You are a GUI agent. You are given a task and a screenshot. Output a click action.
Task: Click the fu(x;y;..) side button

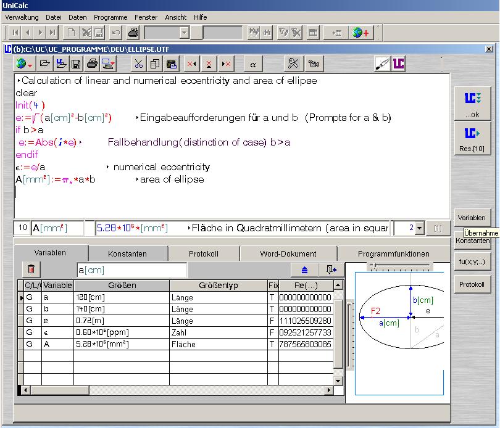click(472, 261)
